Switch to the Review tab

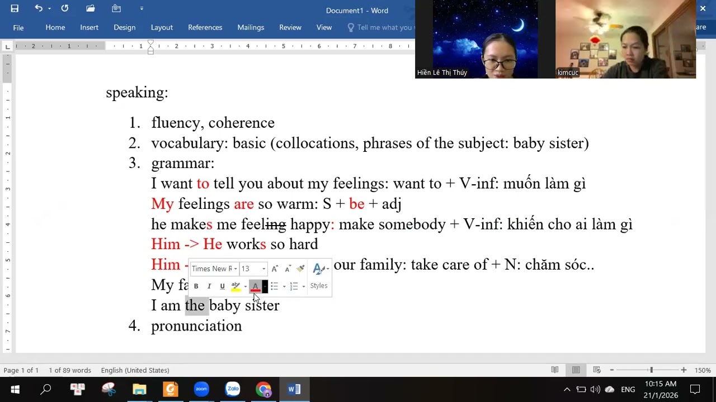[290, 27]
